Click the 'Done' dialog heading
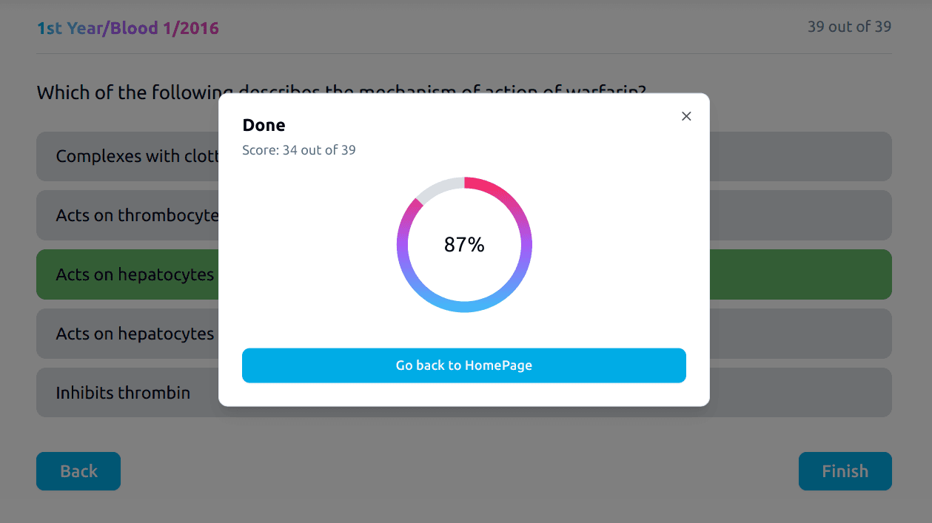The image size is (932, 523). (x=264, y=125)
